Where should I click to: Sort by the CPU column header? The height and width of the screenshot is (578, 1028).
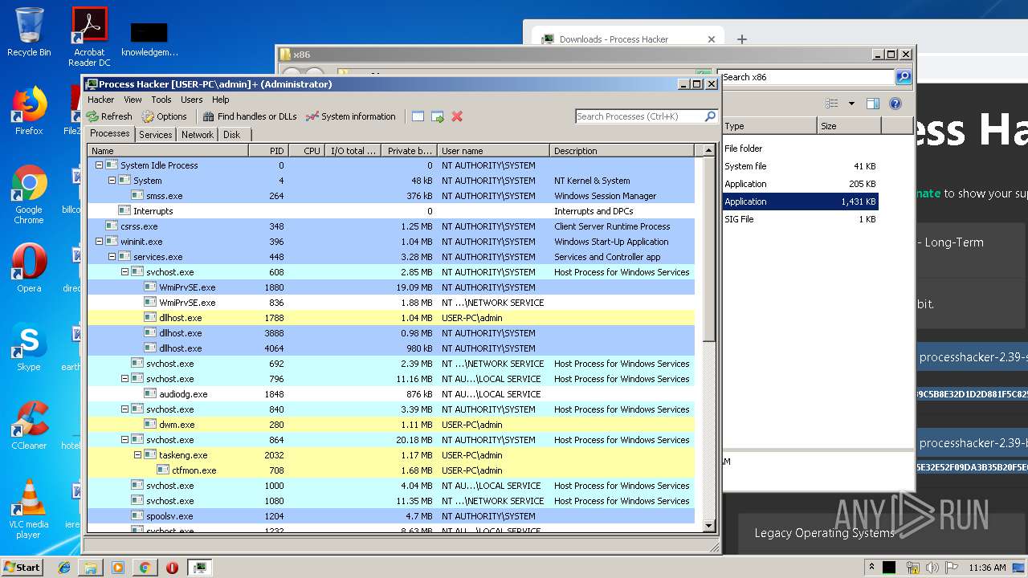307,151
